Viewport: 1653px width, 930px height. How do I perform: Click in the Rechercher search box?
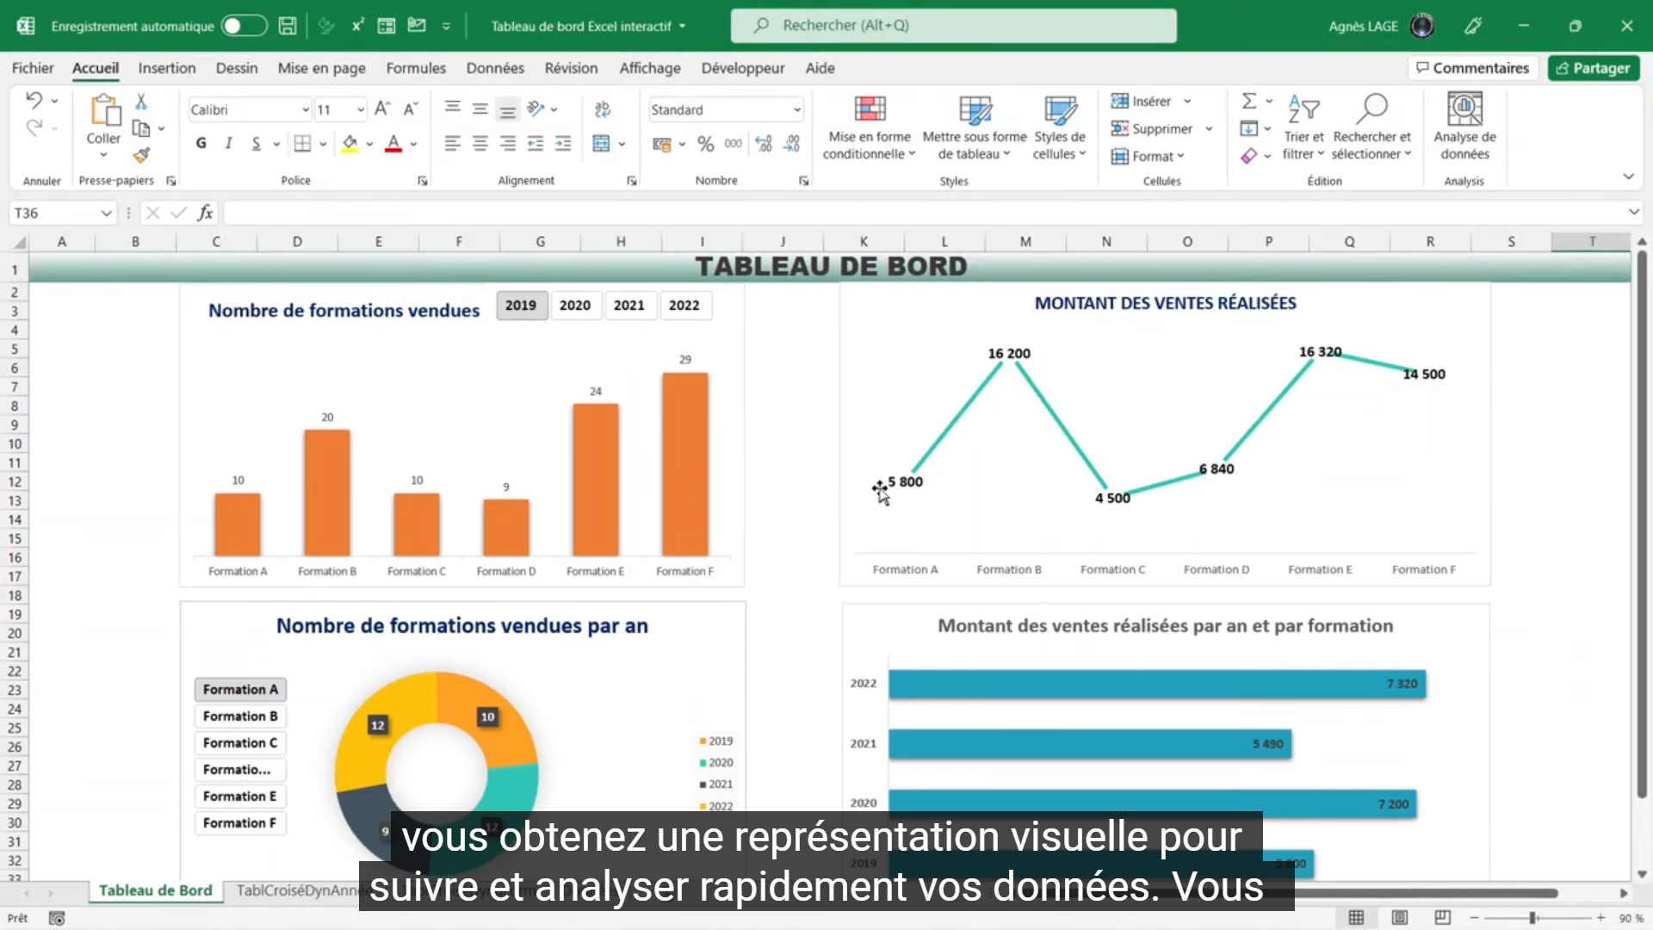click(x=953, y=26)
